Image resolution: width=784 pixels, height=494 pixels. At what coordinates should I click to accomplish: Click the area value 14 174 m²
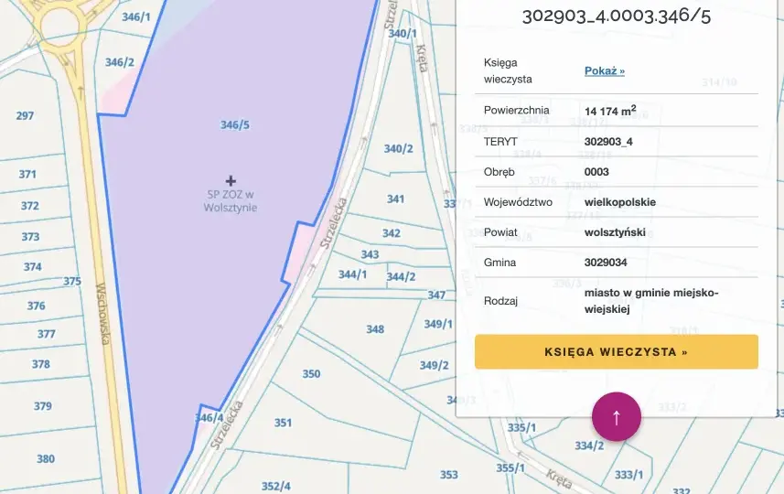point(610,111)
